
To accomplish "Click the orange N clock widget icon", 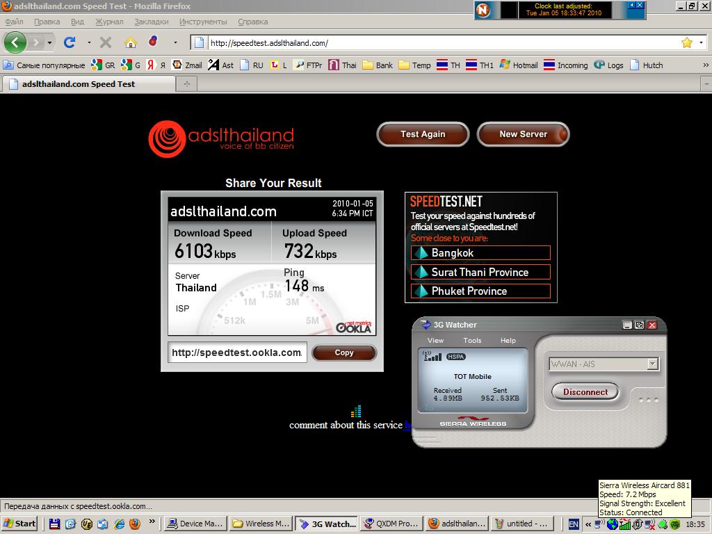I will pyautogui.click(x=483, y=10).
